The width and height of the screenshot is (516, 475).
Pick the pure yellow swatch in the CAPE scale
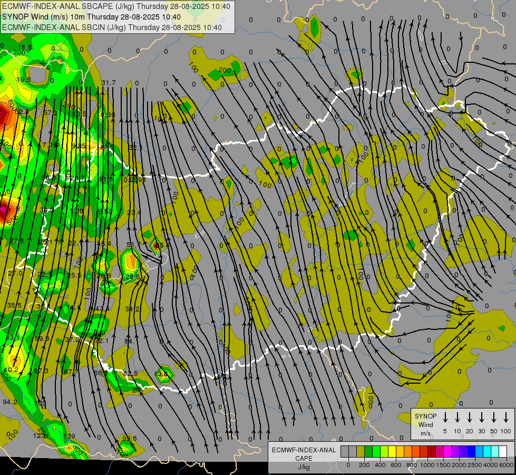point(392,452)
